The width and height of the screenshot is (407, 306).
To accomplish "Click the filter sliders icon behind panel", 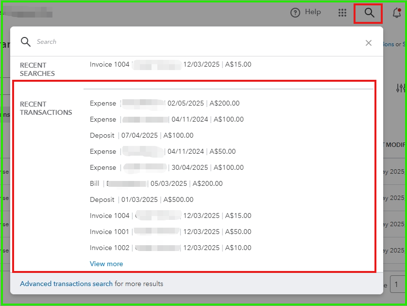I will [x=401, y=88].
